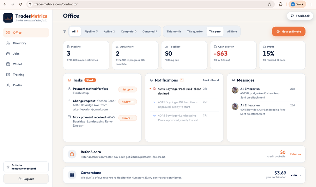Select the Canceled 4 filter tab

point(150,31)
